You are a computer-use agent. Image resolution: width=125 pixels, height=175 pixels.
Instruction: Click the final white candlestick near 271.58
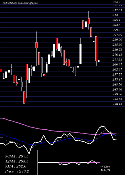pos(99,61)
